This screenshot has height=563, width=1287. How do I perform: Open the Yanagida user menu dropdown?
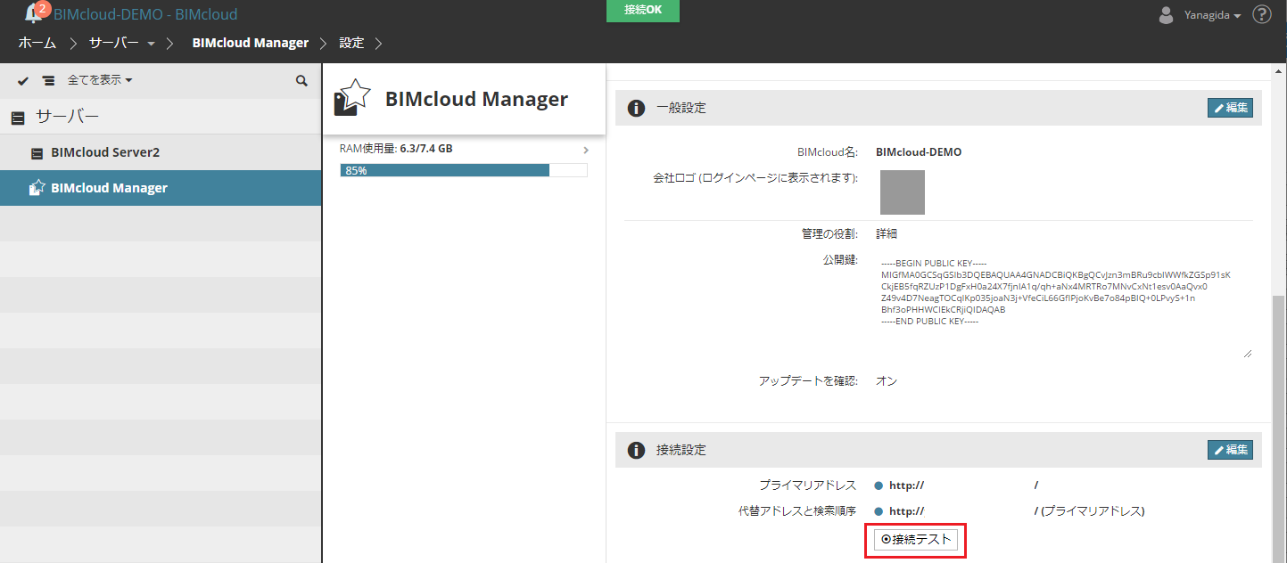coord(1212,15)
